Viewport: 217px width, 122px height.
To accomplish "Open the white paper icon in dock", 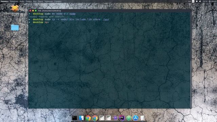I will click(142, 118).
